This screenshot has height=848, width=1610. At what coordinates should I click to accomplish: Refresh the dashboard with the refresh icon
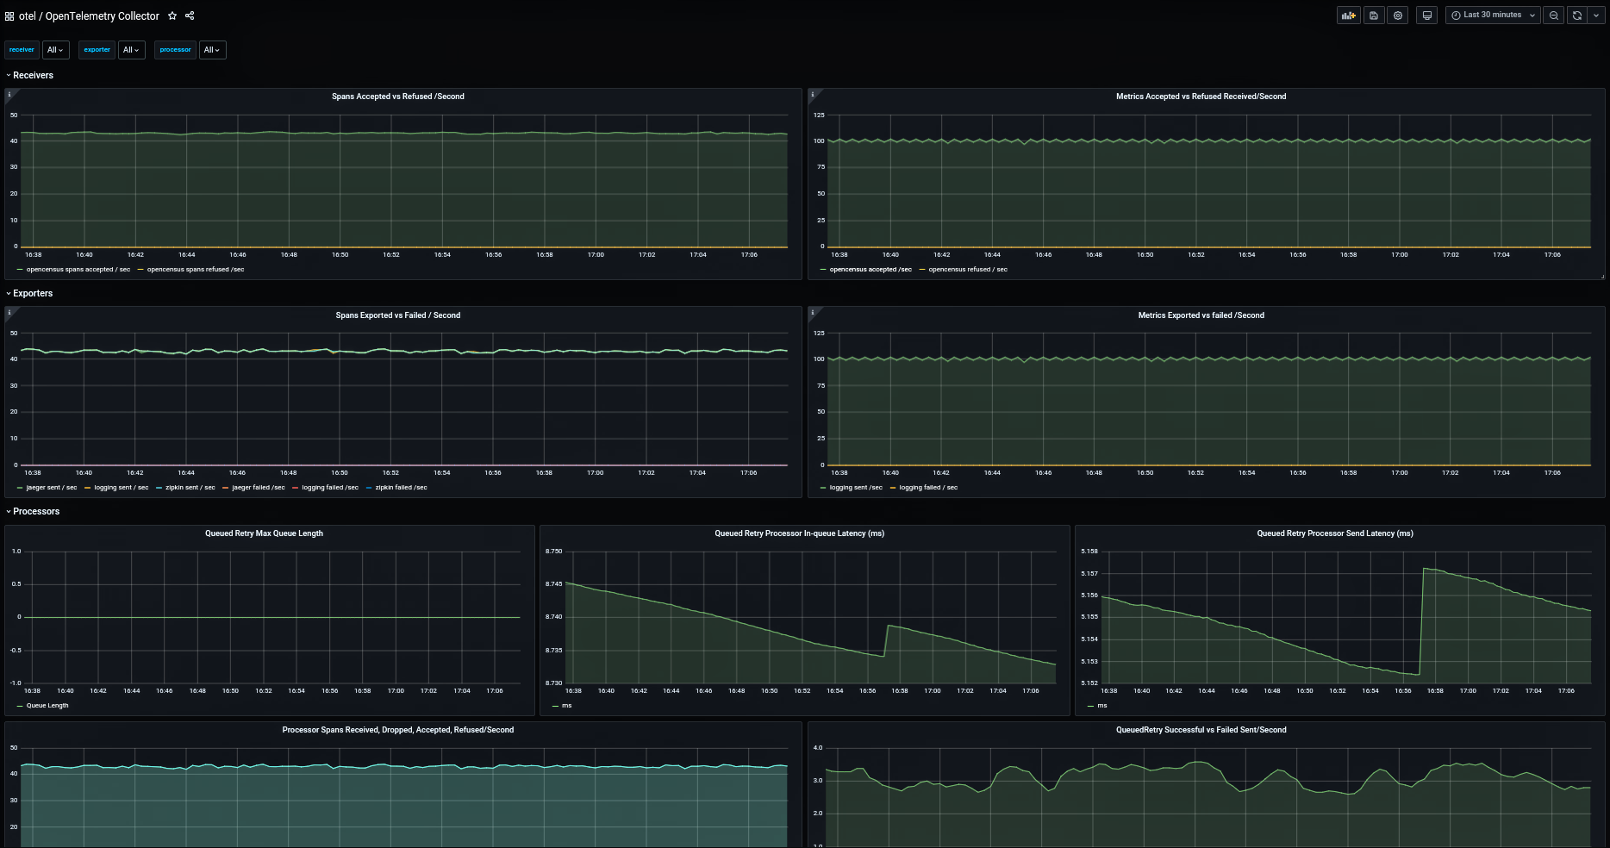click(1576, 15)
